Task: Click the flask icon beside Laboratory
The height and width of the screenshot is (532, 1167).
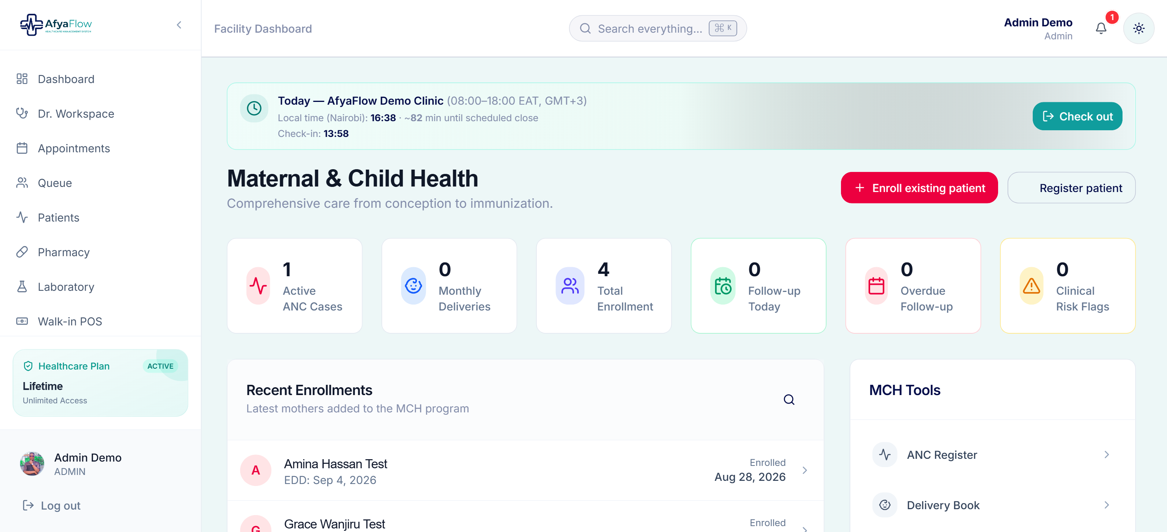Action: click(22, 286)
